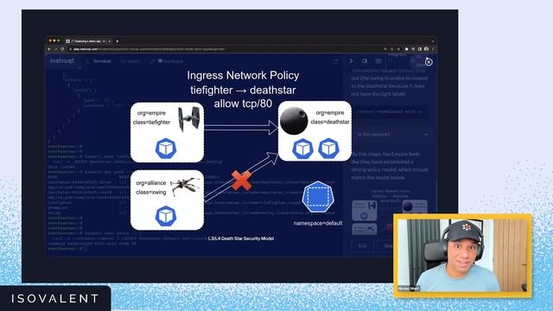Click the Exit button in the side panel
The height and width of the screenshot is (311, 553).
[x=363, y=245]
